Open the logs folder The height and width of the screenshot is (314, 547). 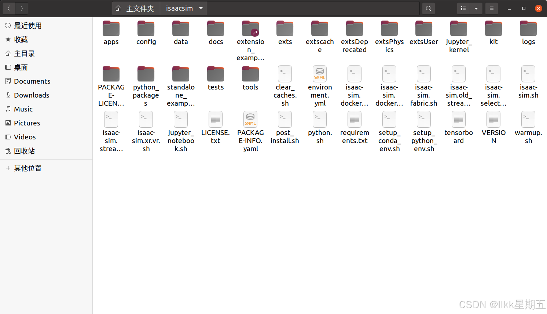528,33
